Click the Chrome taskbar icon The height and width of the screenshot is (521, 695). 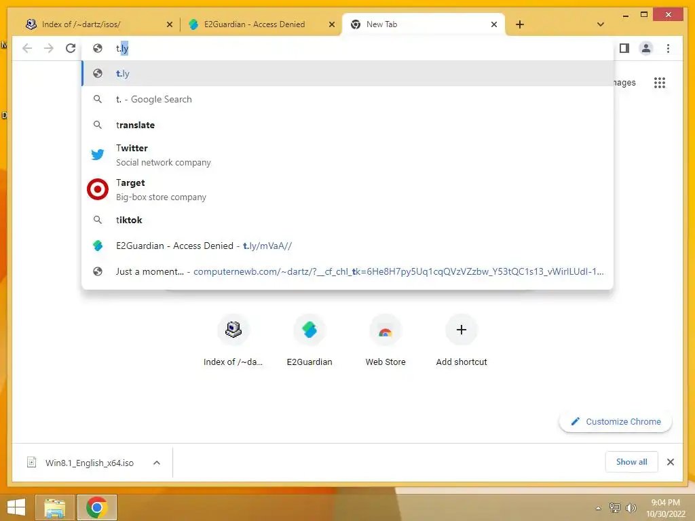point(97,507)
